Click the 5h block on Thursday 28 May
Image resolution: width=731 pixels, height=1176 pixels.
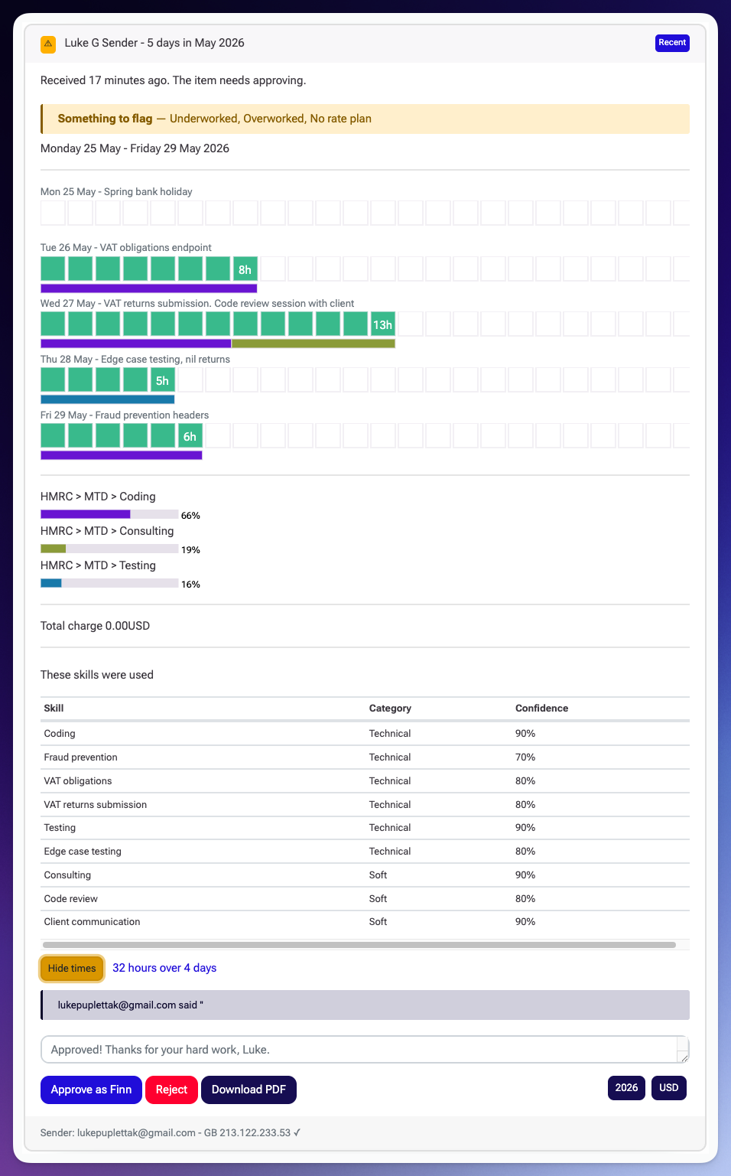click(162, 380)
